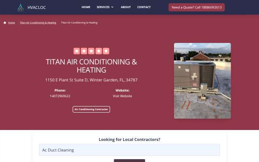Open underlined Titan Air Conditioning breadcrumb link
259x162 pixels.
(x=38, y=23)
